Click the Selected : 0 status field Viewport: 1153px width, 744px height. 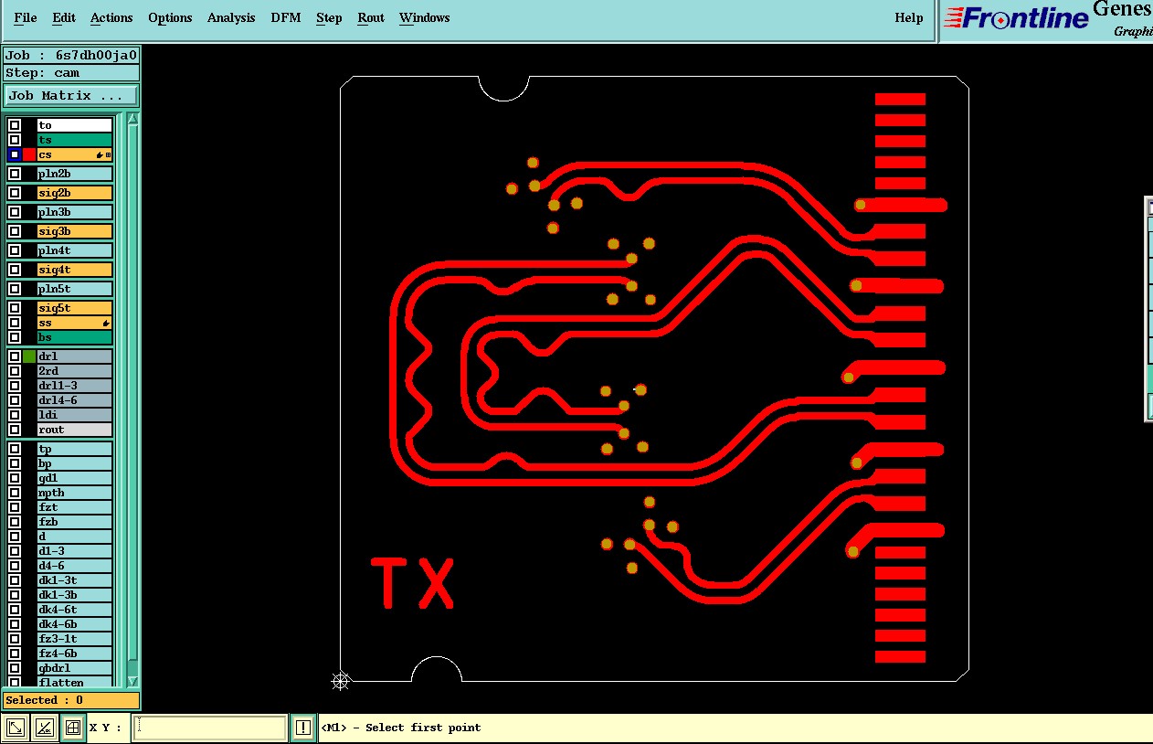pyautogui.click(x=71, y=700)
